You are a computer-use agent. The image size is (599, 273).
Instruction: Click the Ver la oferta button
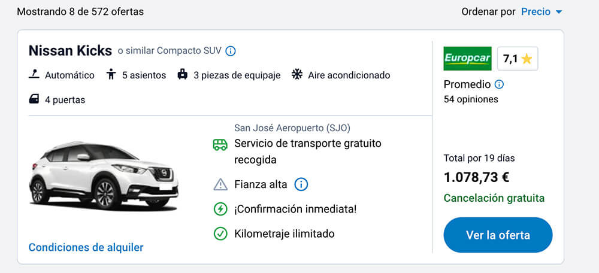pos(498,235)
